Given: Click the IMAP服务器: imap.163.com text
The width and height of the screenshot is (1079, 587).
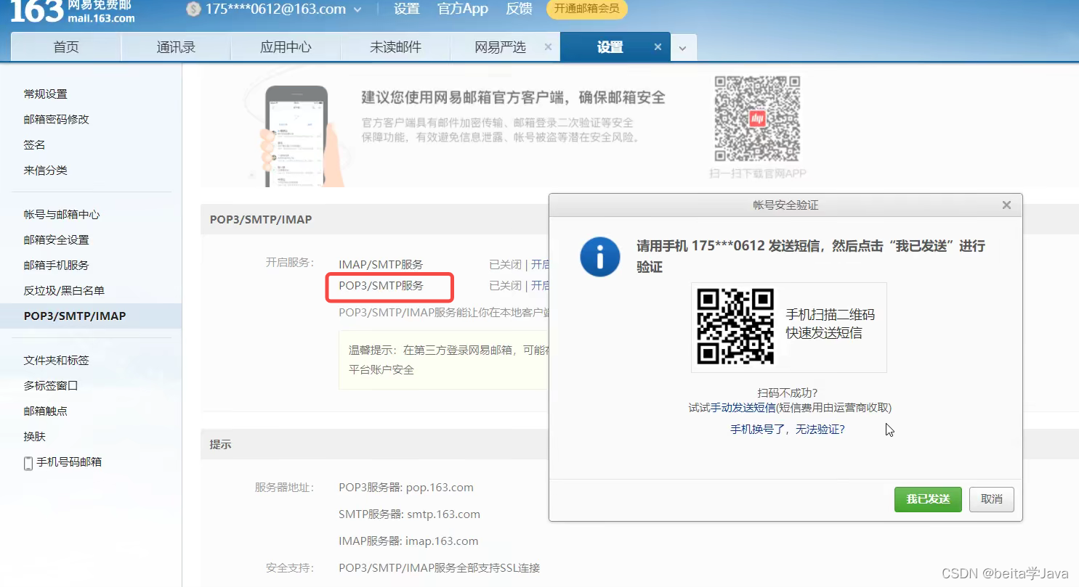Looking at the screenshot, I should (408, 541).
